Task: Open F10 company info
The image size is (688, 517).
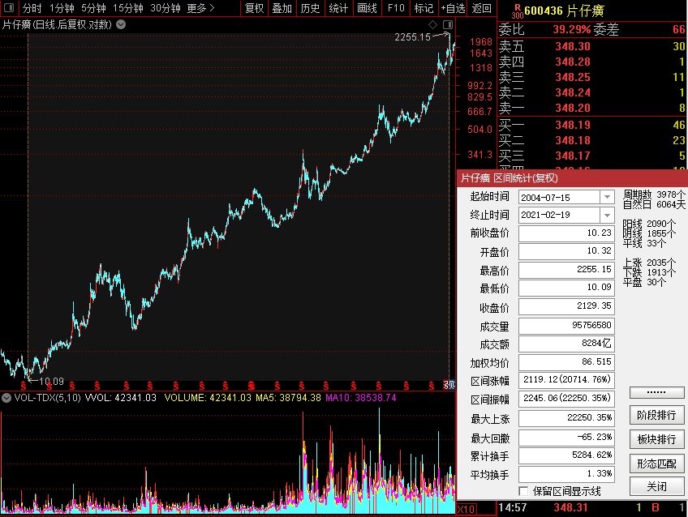Action: (x=396, y=8)
